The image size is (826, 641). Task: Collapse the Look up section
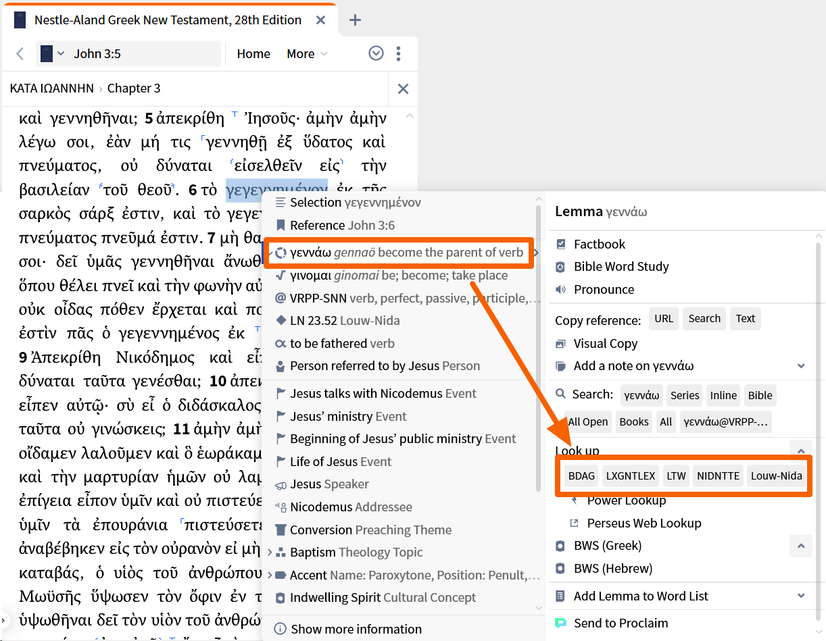pos(801,451)
